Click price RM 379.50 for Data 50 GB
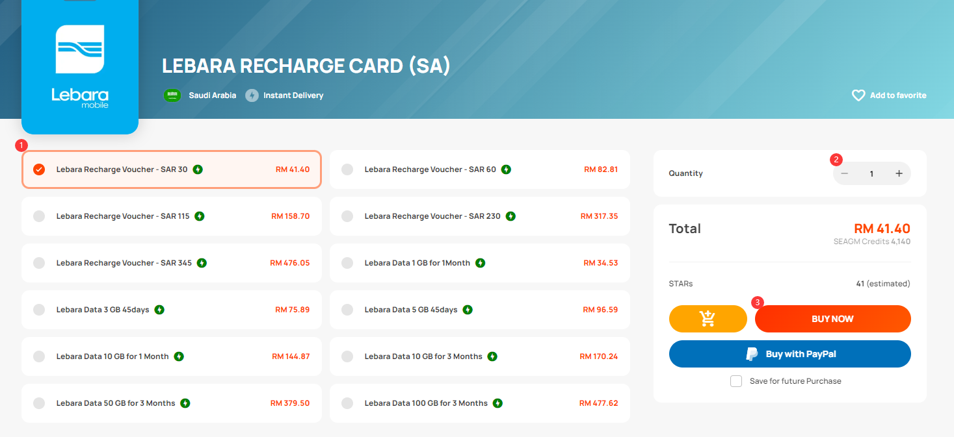Screen dimensions: 954x437 (290, 403)
